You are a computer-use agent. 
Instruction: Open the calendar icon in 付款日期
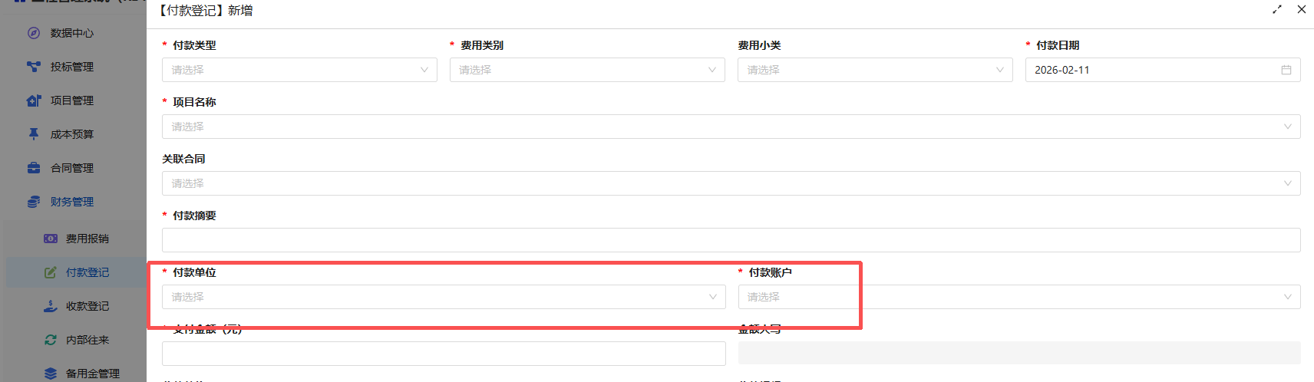pos(1286,70)
